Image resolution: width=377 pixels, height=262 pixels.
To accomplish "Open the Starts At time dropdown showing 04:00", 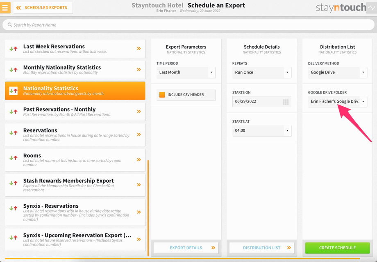I will click(x=261, y=130).
